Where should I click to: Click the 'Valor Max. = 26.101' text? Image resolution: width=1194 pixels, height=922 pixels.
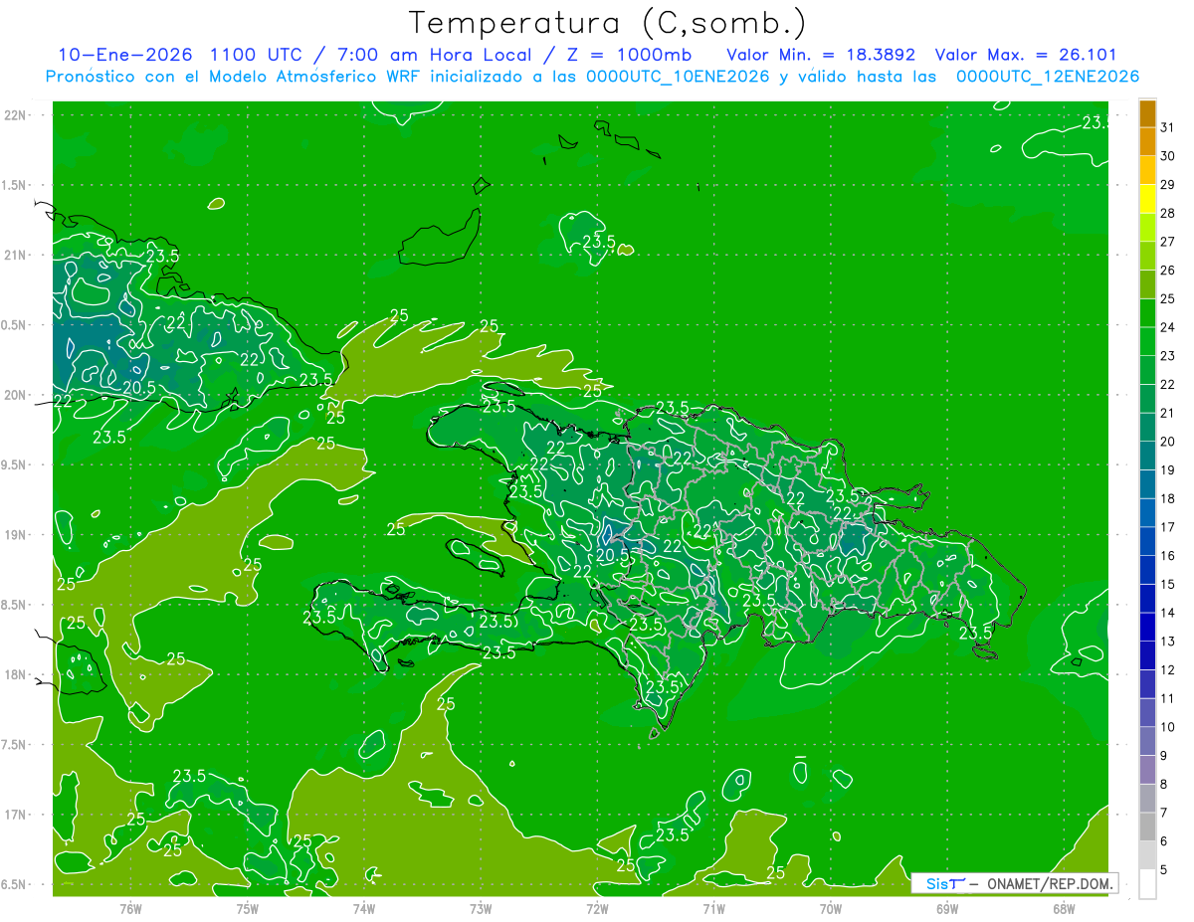click(1026, 55)
